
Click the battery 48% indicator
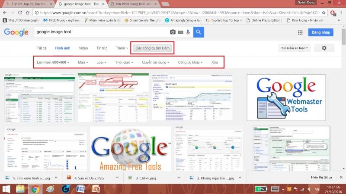(261, 189)
